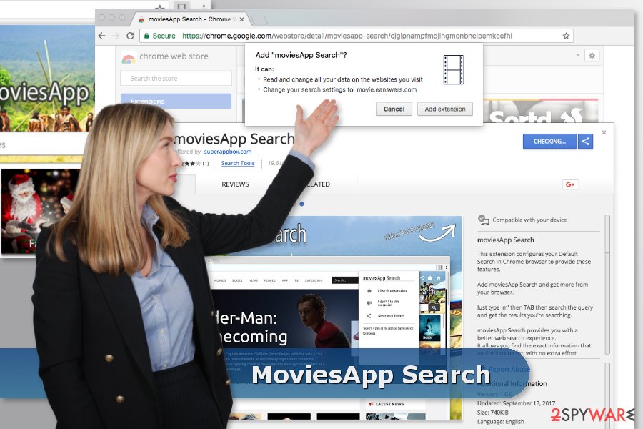Select the carousel pagination dot
Image resolution: width=643 pixels, height=429 pixels.
pyautogui.click(x=301, y=204)
